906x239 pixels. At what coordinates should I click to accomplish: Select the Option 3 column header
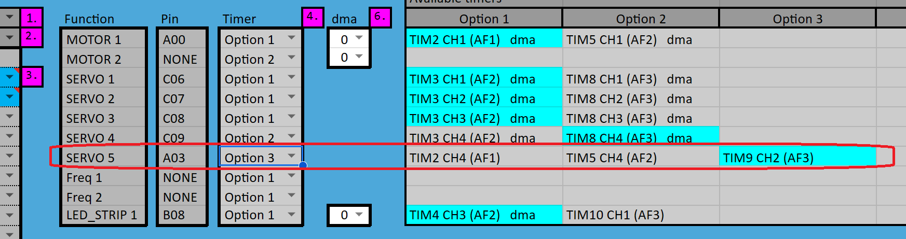click(x=797, y=19)
